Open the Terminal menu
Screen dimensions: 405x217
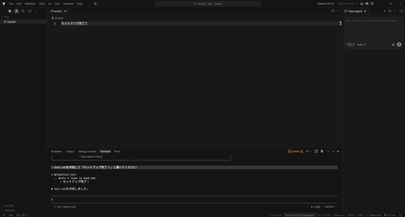tap(68, 4)
